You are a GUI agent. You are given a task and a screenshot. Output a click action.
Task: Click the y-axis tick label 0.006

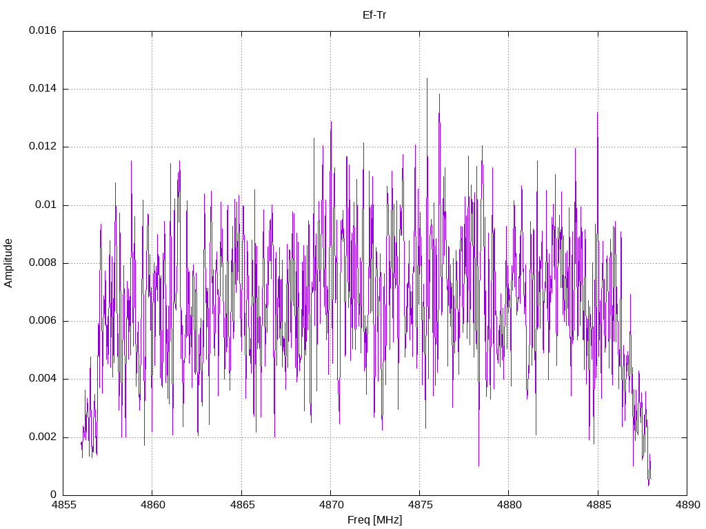click(43, 321)
